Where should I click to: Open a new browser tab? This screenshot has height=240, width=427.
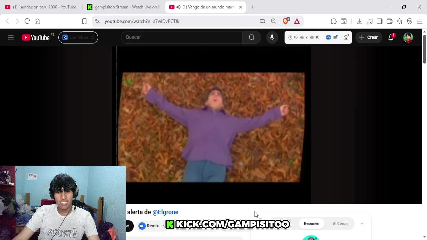pos(253,7)
